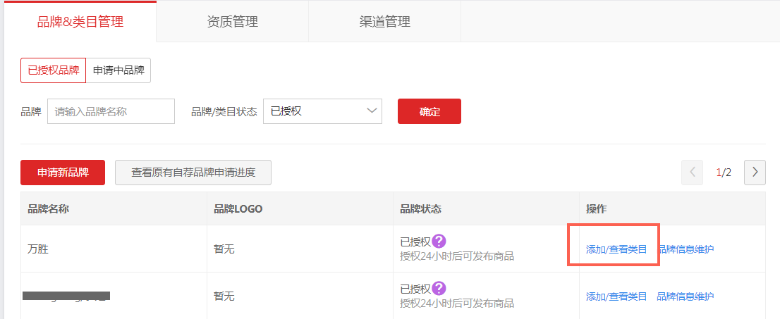Switch to 资质管理 tab
The image size is (780, 319).
pos(232,22)
